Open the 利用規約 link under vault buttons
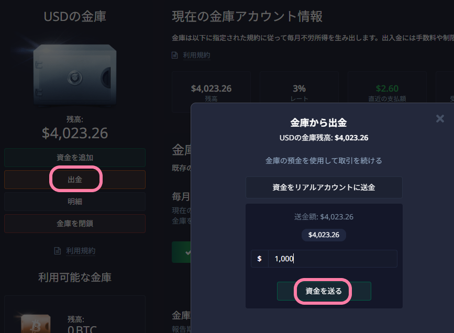 (x=81, y=251)
